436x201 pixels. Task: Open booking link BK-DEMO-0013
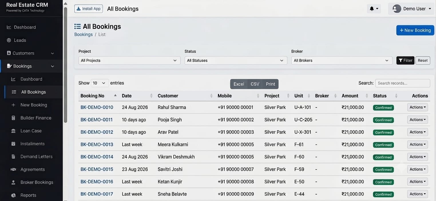coord(97,144)
